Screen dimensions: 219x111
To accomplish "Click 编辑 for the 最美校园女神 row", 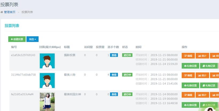I will (x=188, y=95).
